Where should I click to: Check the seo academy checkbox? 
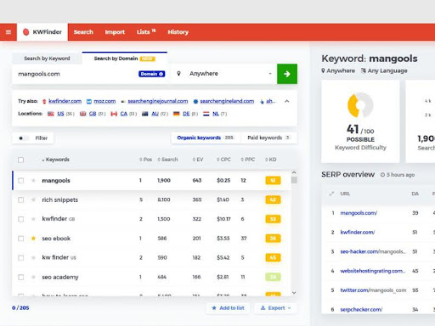pos(20,277)
